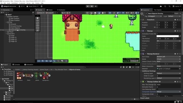Viewport: 183px width, 103px height.
Task: Open the Layout dropdown
Action: (x=177, y=6)
